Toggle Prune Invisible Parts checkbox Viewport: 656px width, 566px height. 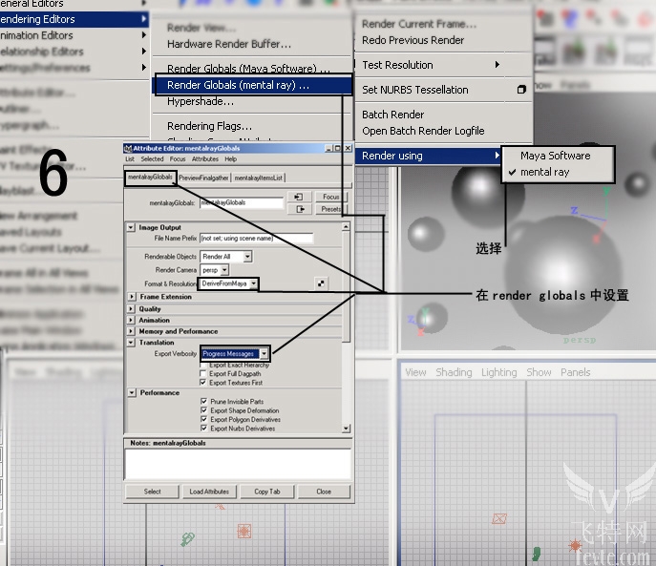(x=204, y=401)
